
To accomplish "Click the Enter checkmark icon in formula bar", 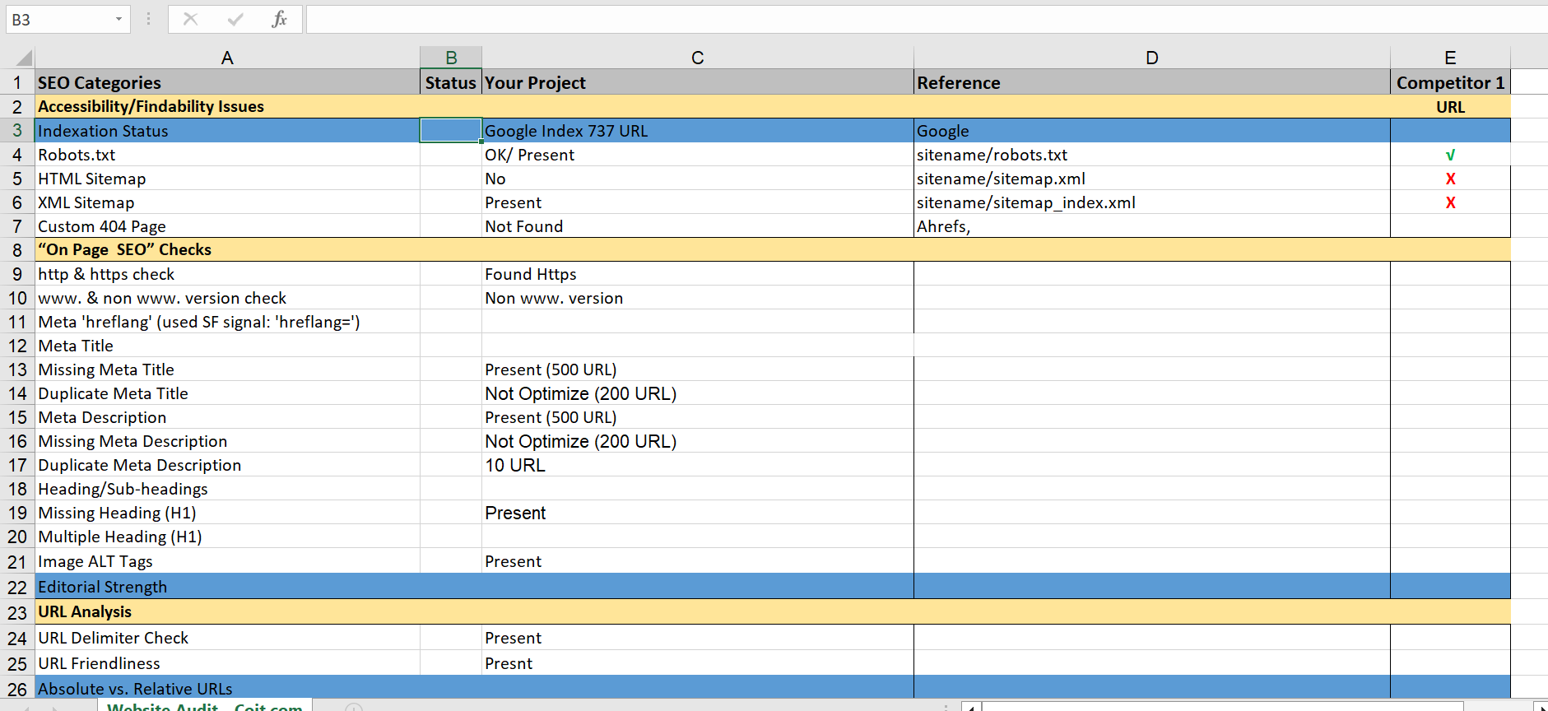I will click(x=235, y=19).
